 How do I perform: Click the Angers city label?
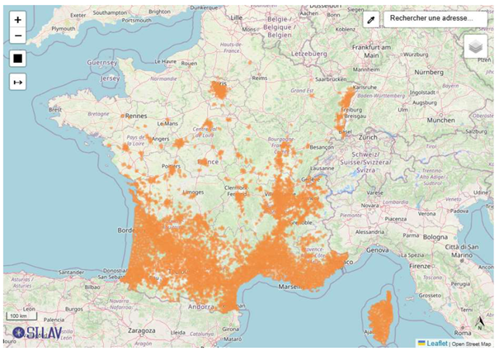160,139
